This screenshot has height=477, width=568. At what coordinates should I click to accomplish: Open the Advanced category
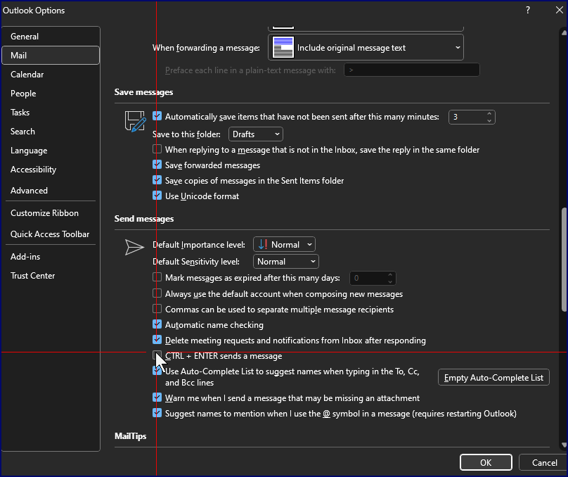(51, 190)
